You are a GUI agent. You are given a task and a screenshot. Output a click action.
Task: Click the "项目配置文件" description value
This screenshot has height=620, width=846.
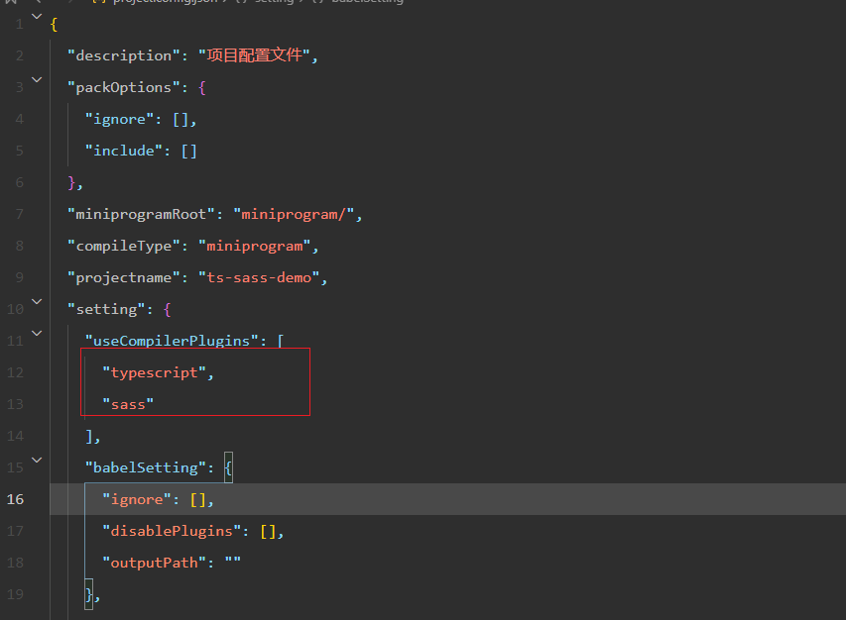pyautogui.click(x=256, y=54)
